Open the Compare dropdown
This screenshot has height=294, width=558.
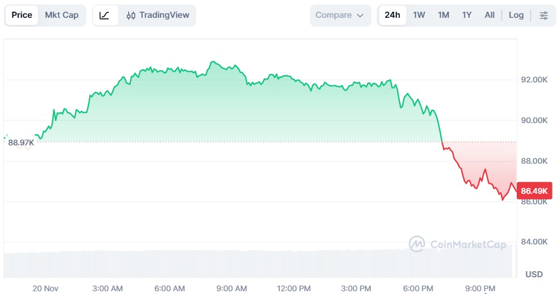click(x=340, y=15)
